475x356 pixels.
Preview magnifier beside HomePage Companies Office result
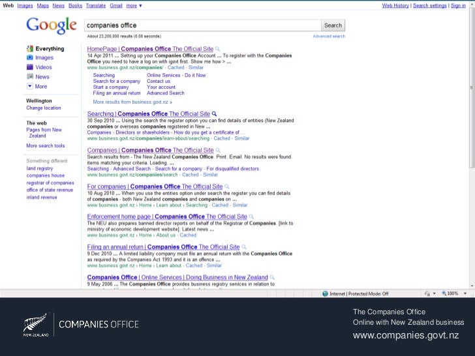pyautogui.click(x=217, y=49)
